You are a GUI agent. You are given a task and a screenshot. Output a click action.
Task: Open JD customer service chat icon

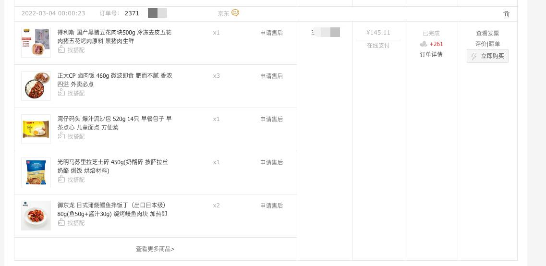pos(235,13)
